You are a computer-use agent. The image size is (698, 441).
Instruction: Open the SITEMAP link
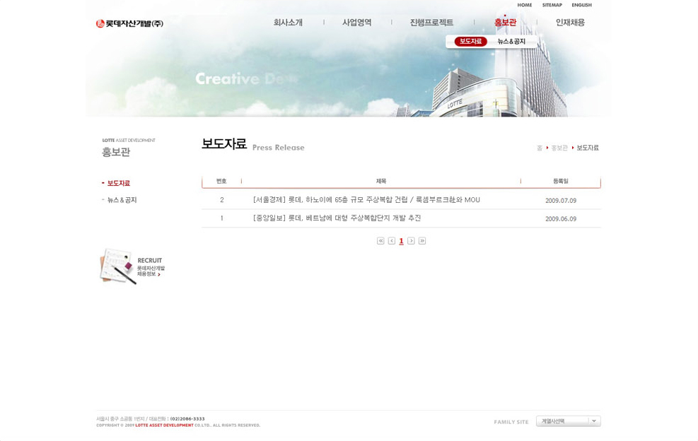(x=552, y=5)
